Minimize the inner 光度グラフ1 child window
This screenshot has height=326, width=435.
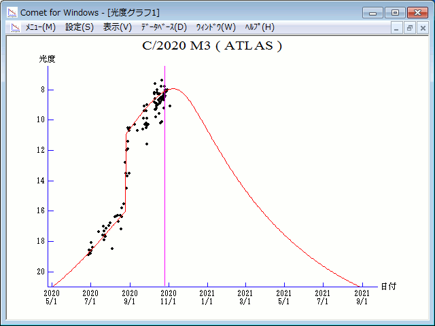coord(398,28)
